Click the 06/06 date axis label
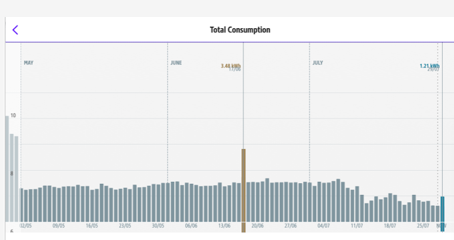The image size is (454, 240). [191, 226]
